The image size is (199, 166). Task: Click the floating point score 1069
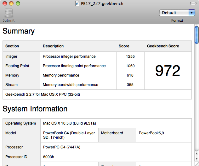130,66
